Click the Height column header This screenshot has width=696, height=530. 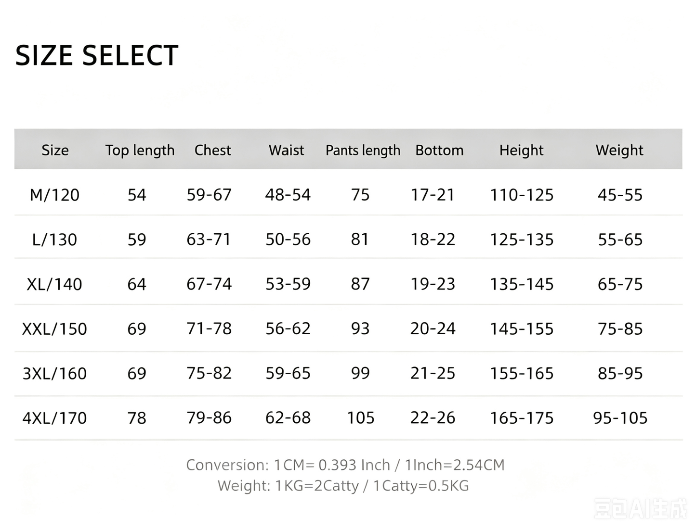521,150
